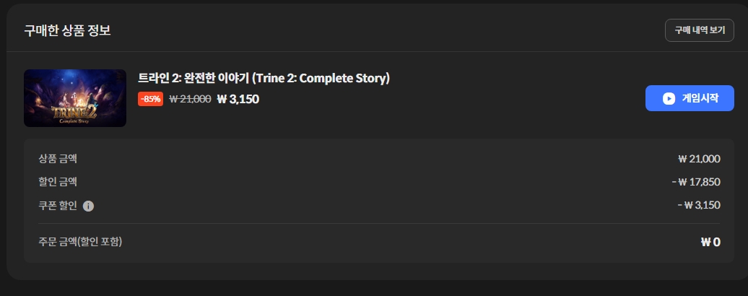This screenshot has width=748, height=296.
Task: Click the ₩ 21,000 product amount value
Action: pos(699,159)
